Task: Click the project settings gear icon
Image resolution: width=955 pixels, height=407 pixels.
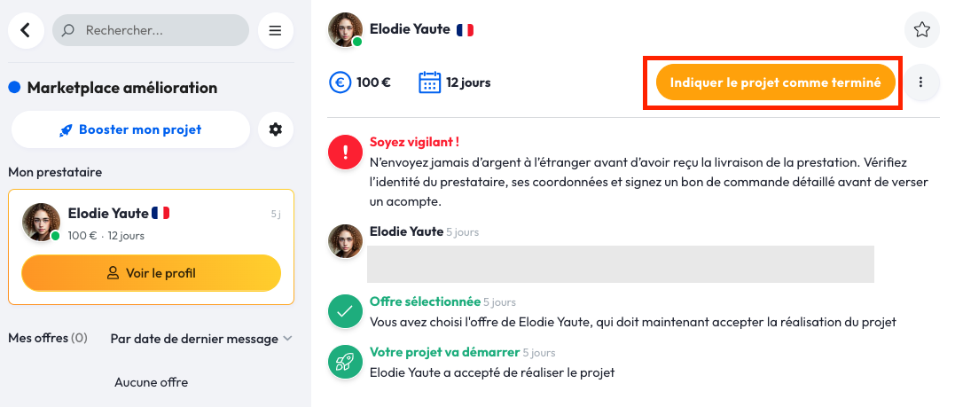Action: tap(275, 129)
